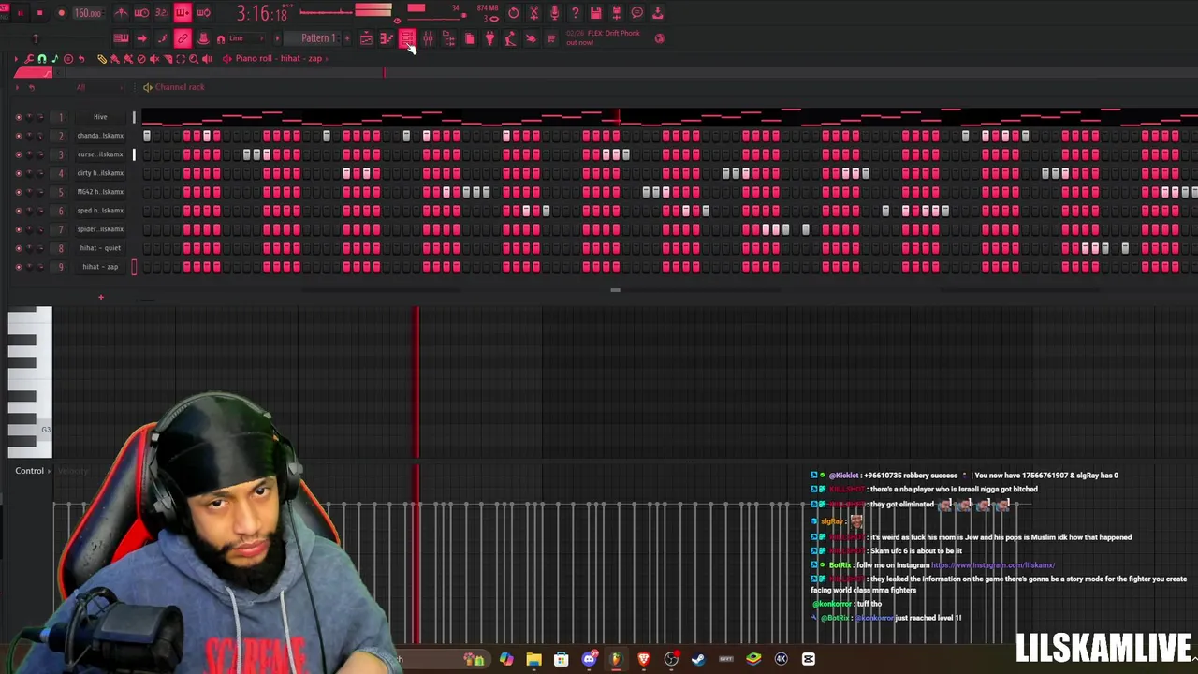Screen dimensions: 1198x674
Task: Click the typing keyboard to piano icon
Action: click(x=121, y=38)
